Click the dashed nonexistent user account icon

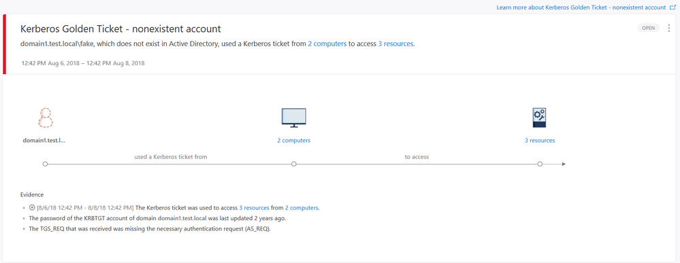pyautogui.click(x=45, y=118)
